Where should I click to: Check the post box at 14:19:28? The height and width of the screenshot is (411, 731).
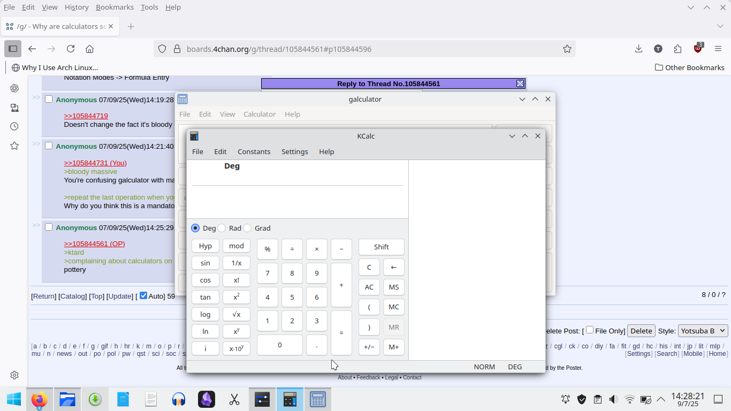49,99
